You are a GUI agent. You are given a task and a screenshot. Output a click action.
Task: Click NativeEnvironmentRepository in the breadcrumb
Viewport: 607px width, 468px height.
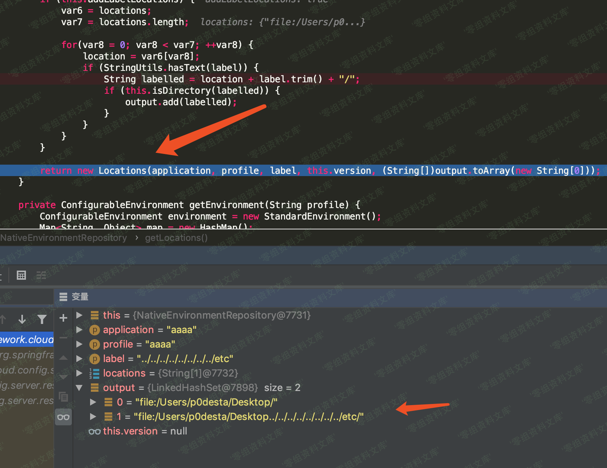point(63,238)
